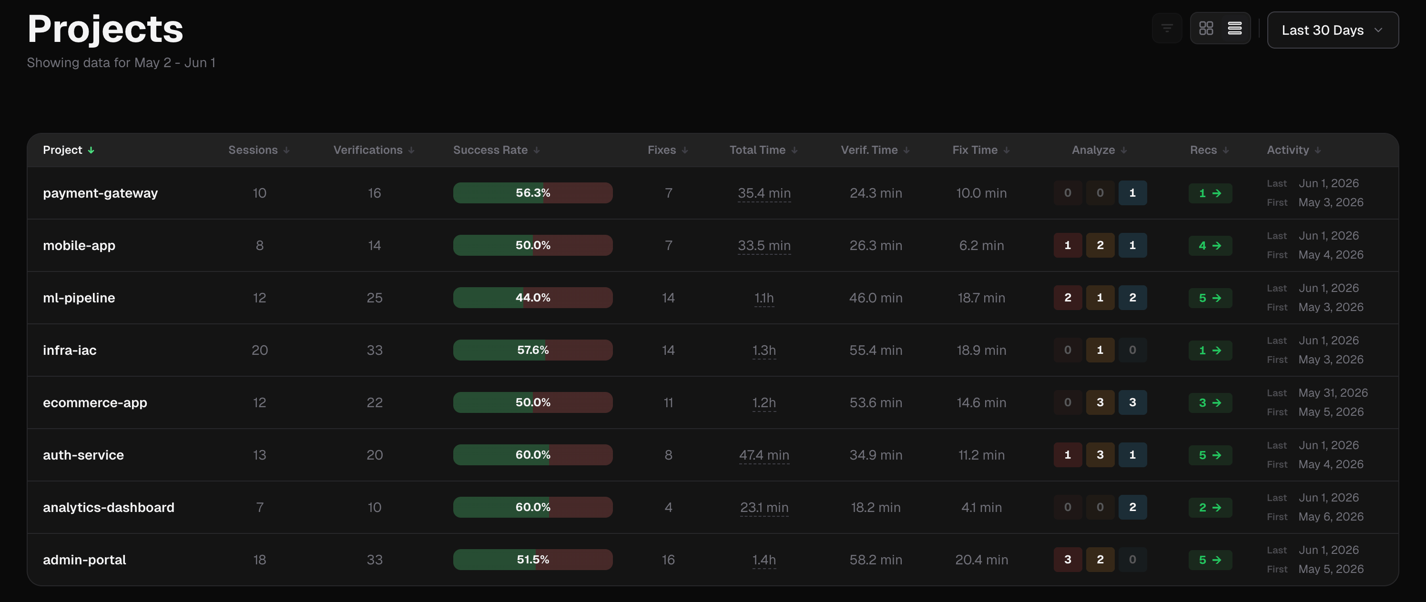Click infra-iac orange analyze badge
Screen dimensions: 1426x602
coord(1100,350)
